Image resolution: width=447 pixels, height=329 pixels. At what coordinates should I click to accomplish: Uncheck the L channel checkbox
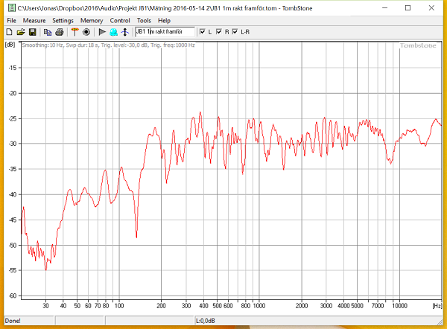tap(203, 31)
